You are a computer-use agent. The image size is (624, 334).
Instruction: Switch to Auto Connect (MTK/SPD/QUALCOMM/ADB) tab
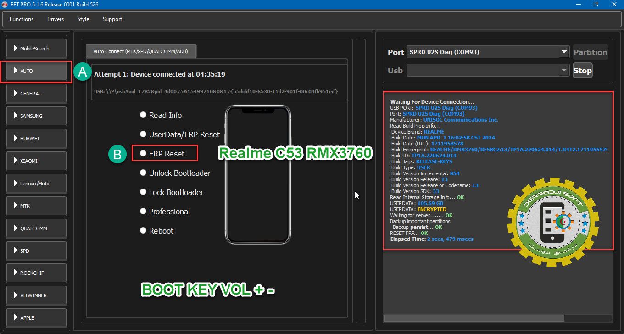pos(141,51)
